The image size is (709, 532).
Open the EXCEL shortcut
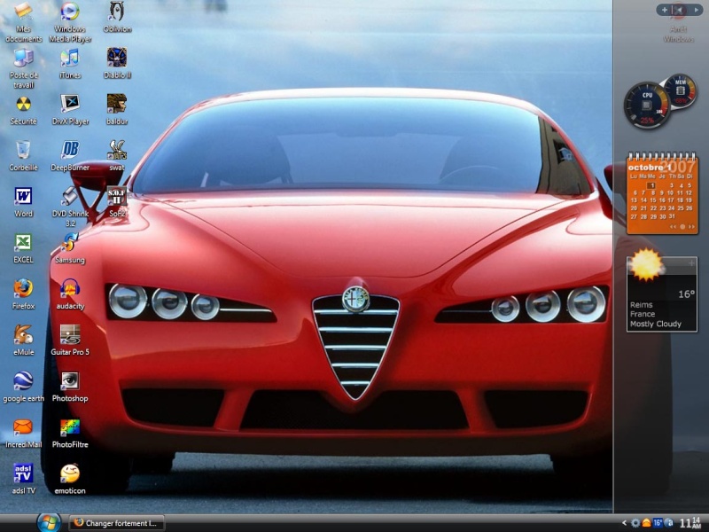point(24,249)
